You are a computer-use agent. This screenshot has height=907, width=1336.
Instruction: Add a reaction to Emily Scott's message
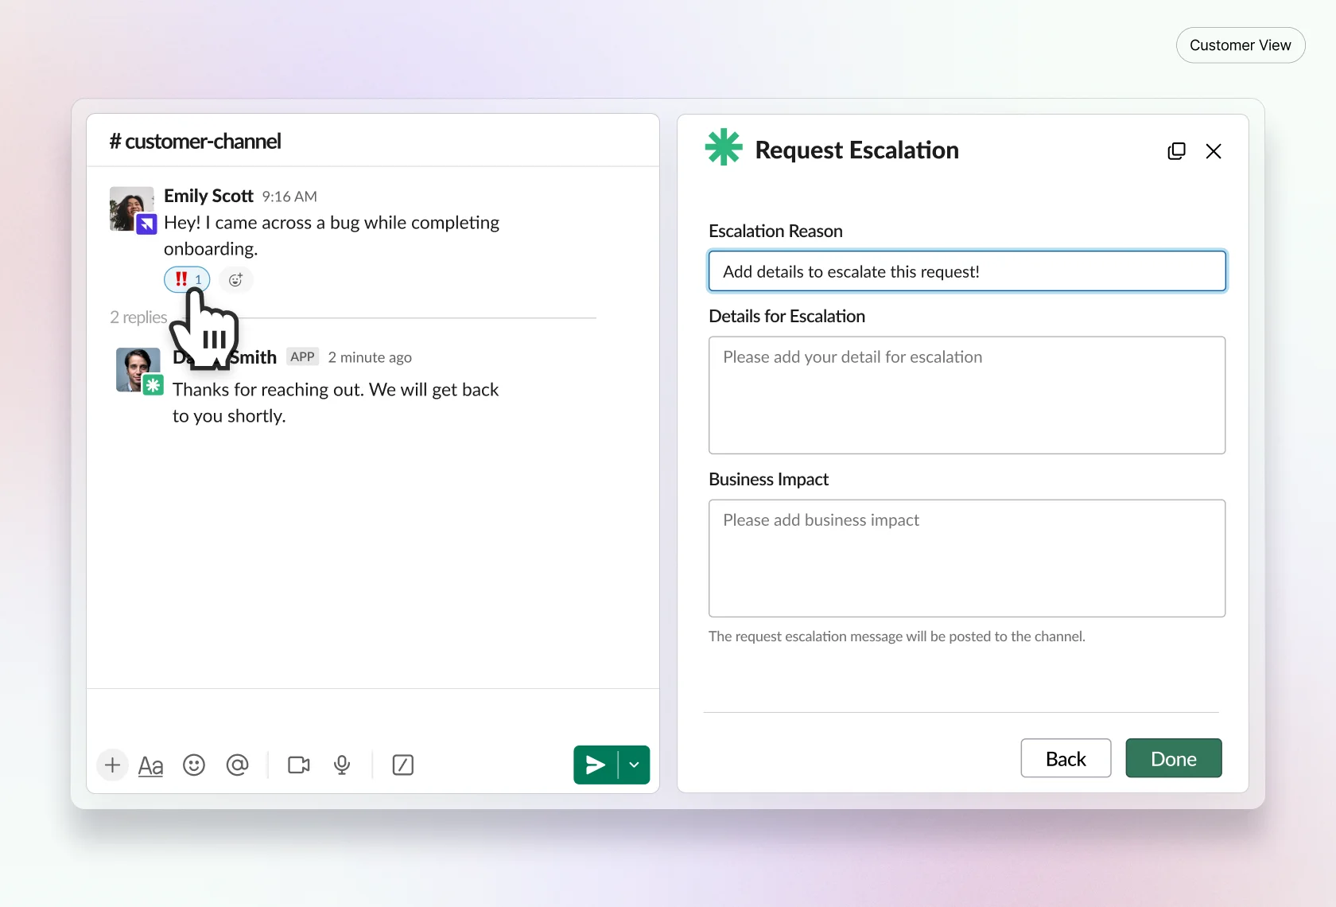click(235, 280)
